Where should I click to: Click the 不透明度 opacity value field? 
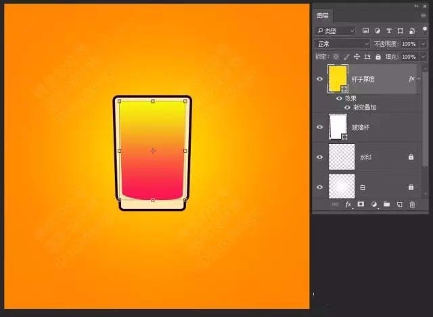click(x=409, y=44)
